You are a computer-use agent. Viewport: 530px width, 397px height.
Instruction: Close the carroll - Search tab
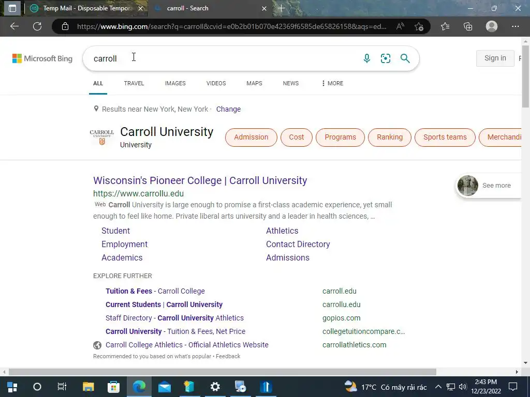click(x=264, y=8)
